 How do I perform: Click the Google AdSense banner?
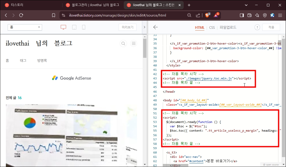71,78
